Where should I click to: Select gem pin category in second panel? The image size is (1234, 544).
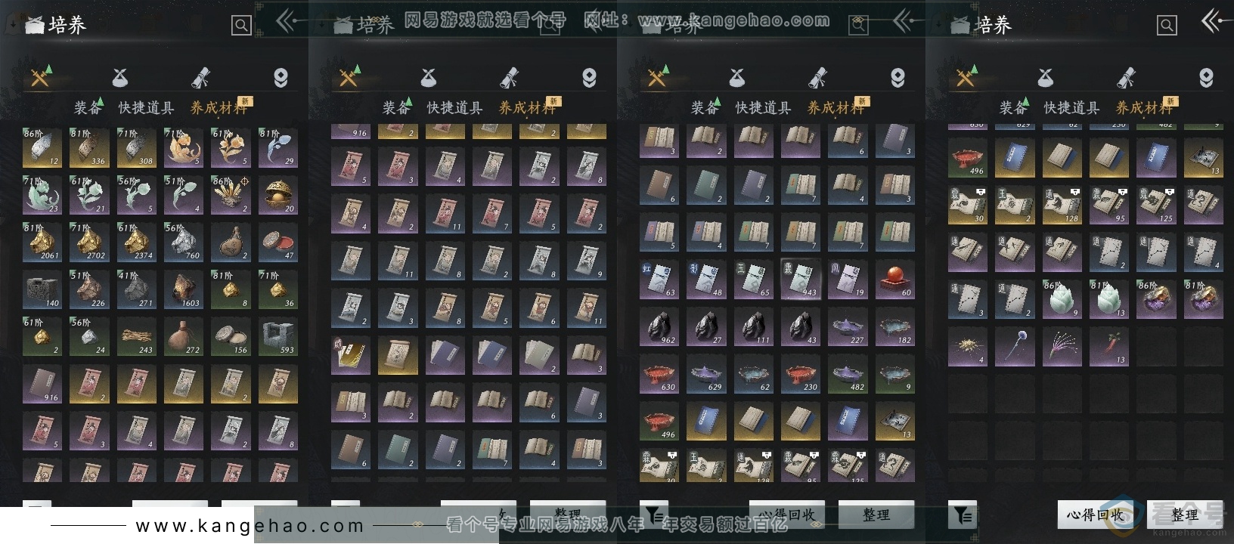point(589,77)
